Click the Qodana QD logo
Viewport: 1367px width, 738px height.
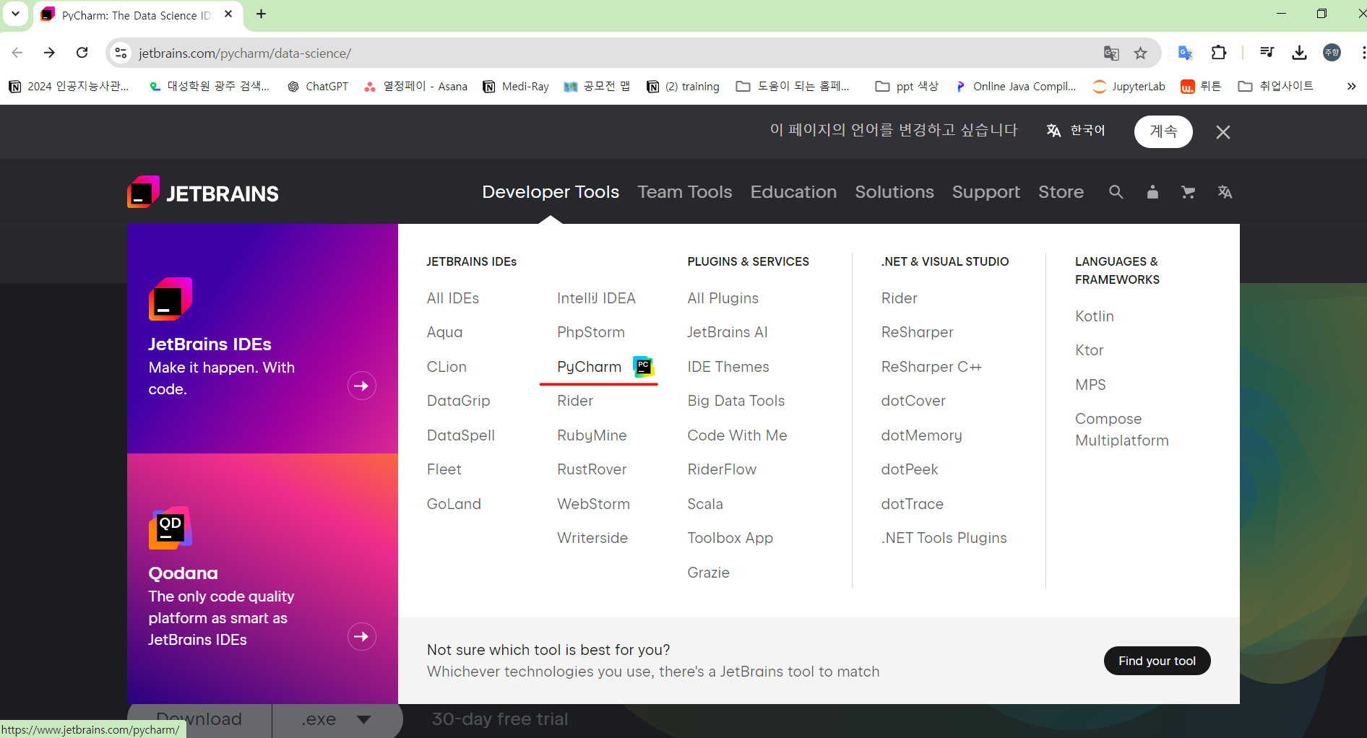171,528
